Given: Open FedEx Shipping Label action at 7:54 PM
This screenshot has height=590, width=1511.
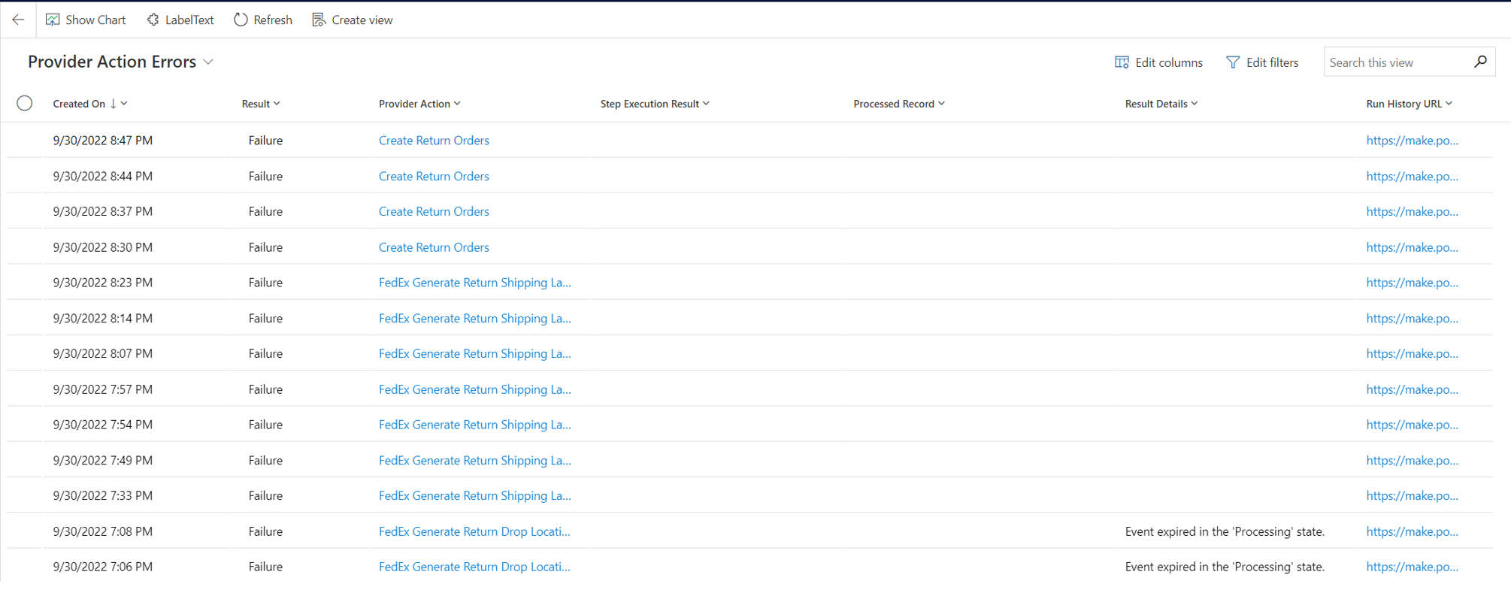Looking at the screenshot, I should 475,425.
